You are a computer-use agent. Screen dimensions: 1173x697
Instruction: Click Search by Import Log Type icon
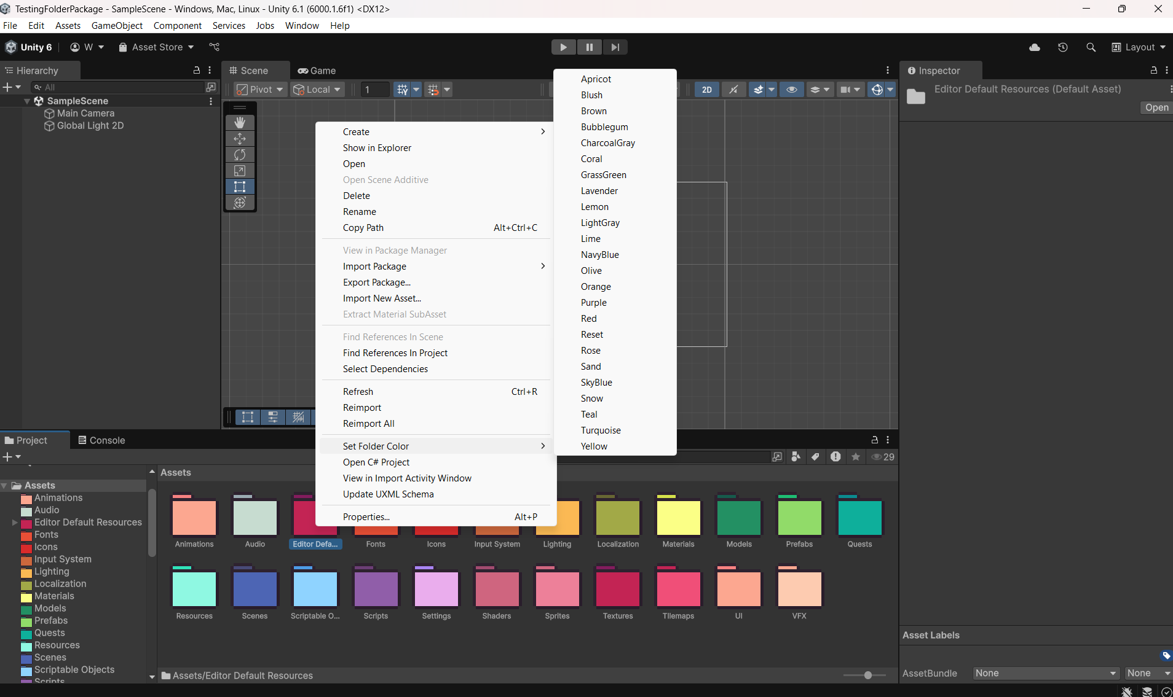point(835,457)
